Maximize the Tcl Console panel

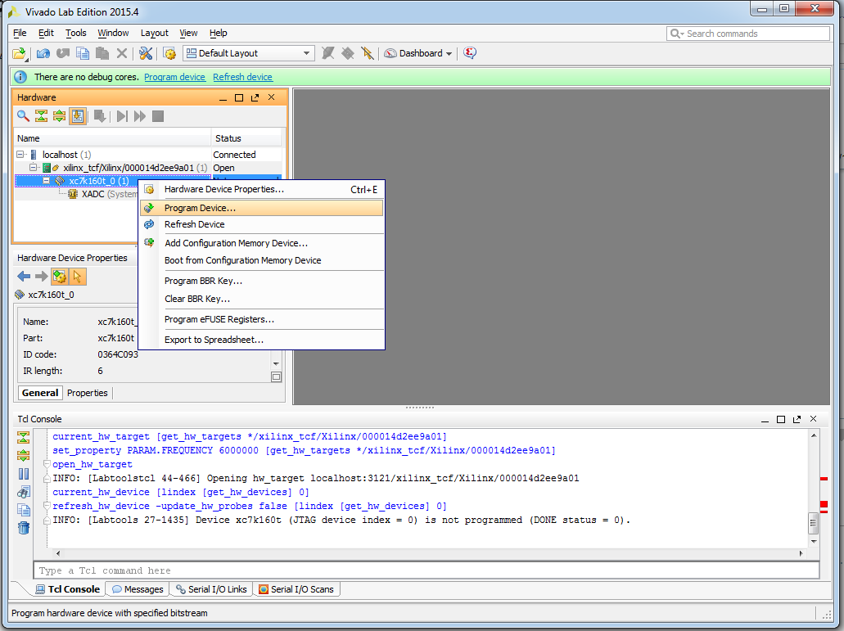(x=781, y=419)
